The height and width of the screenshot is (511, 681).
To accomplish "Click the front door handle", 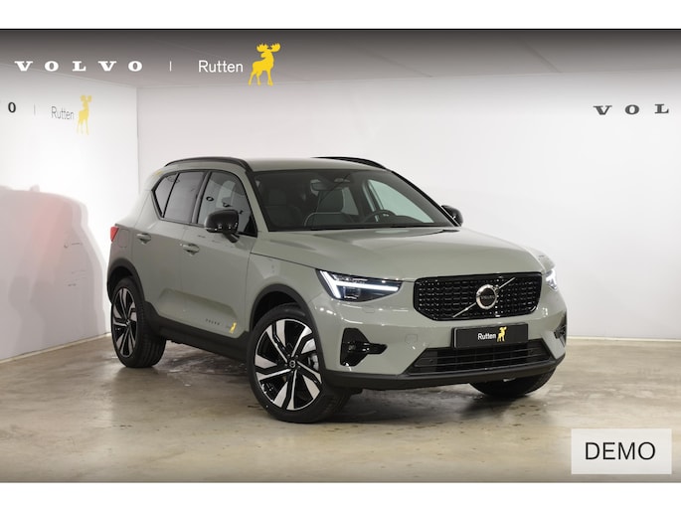I will [191, 249].
